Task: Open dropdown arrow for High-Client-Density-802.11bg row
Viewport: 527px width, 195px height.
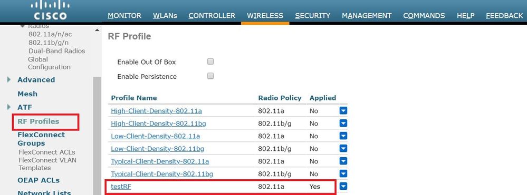Action: (343, 124)
